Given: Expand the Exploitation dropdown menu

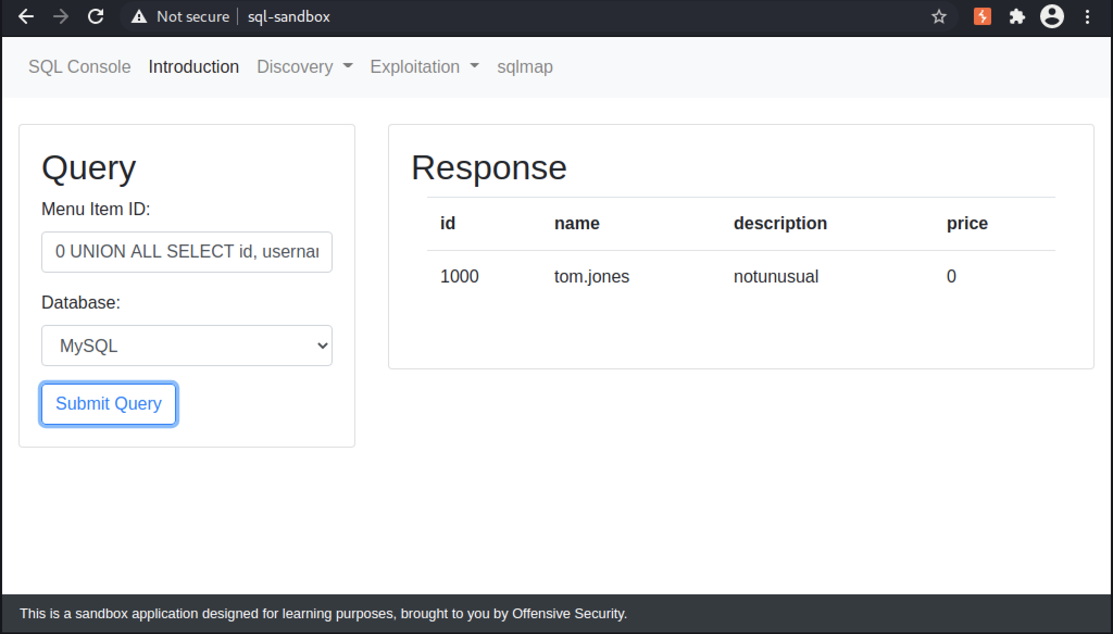Looking at the screenshot, I should point(424,67).
